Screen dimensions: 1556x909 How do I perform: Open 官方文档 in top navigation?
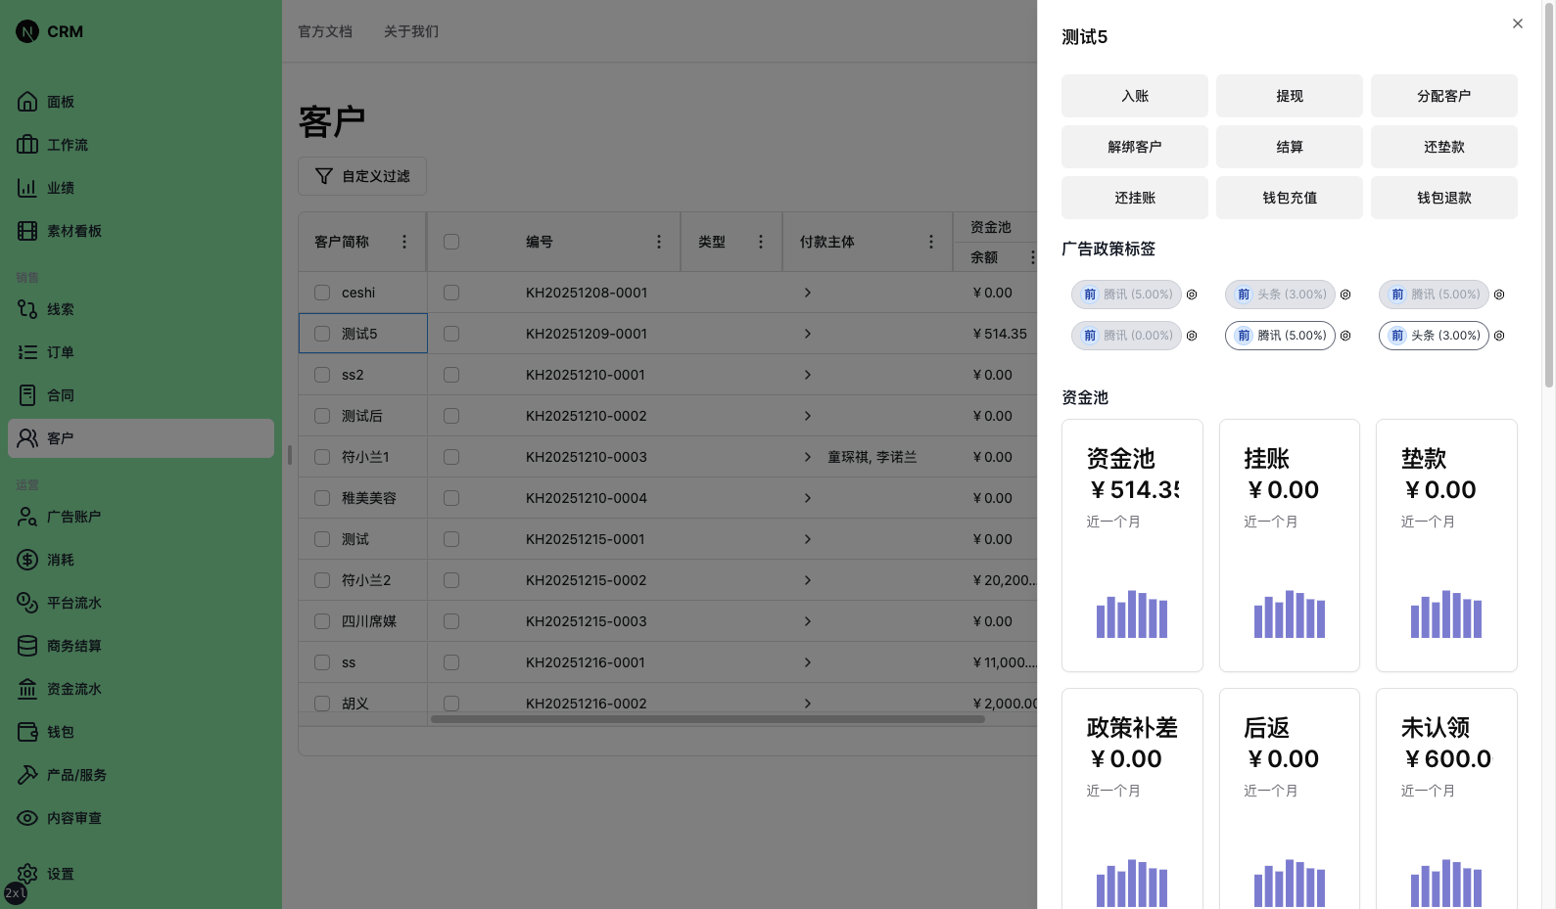(325, 31)
